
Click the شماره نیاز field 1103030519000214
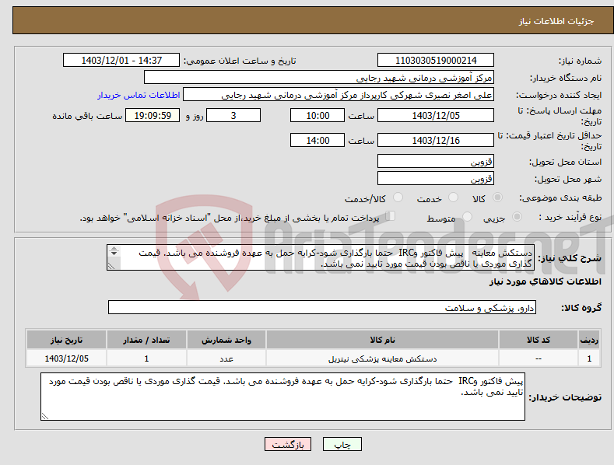[436, 61]
